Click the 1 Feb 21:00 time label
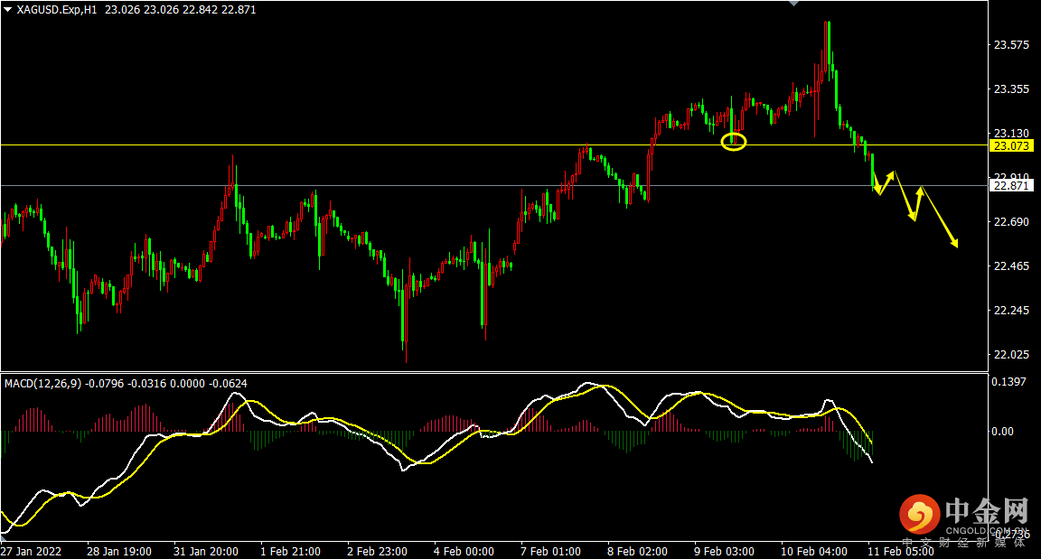Viewport: 1041px width, 559px height. point(290,552)
